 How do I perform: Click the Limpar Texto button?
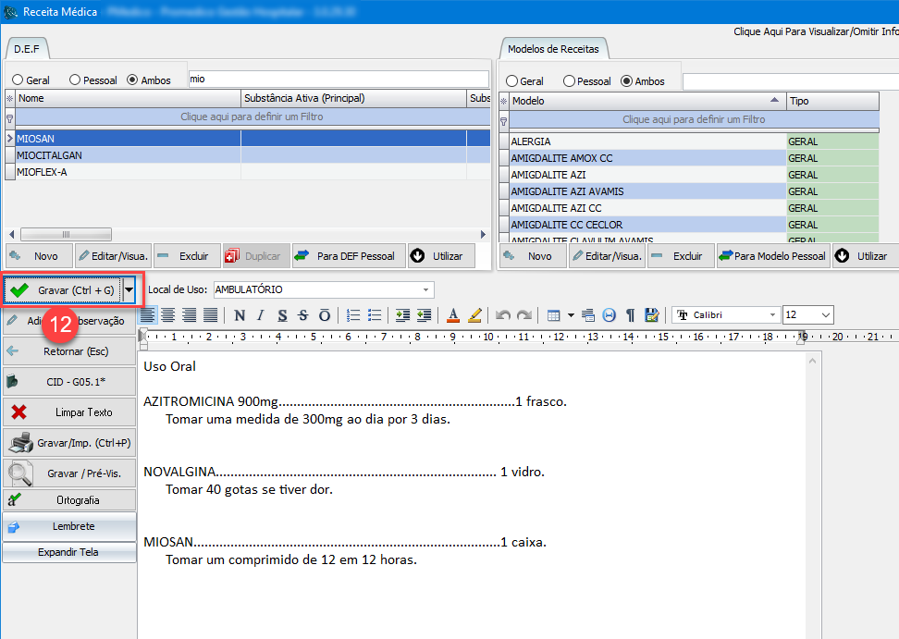click(x=69, y=412)
